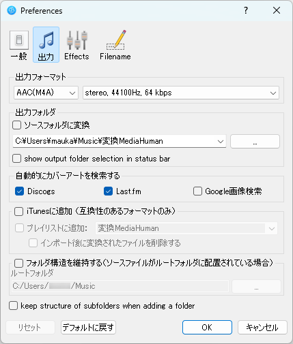This screenshot has width=293, height=344.
Task: Open the AAC(M4A) format dropdown
Action: [46, 93]
